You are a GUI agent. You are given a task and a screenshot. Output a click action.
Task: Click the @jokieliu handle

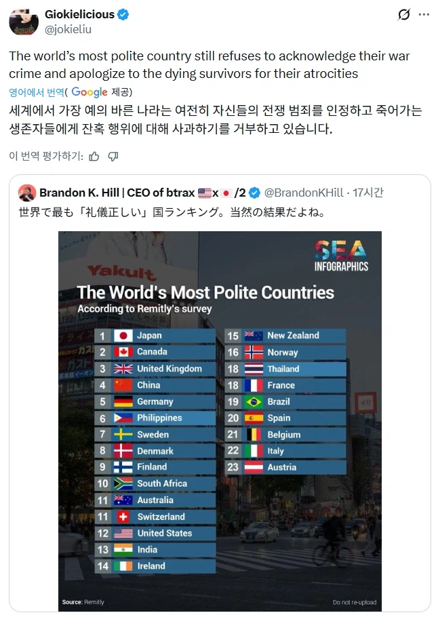coord(67,28)
